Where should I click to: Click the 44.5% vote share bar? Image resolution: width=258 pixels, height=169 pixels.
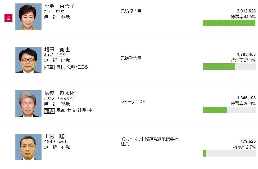point(229,23)
